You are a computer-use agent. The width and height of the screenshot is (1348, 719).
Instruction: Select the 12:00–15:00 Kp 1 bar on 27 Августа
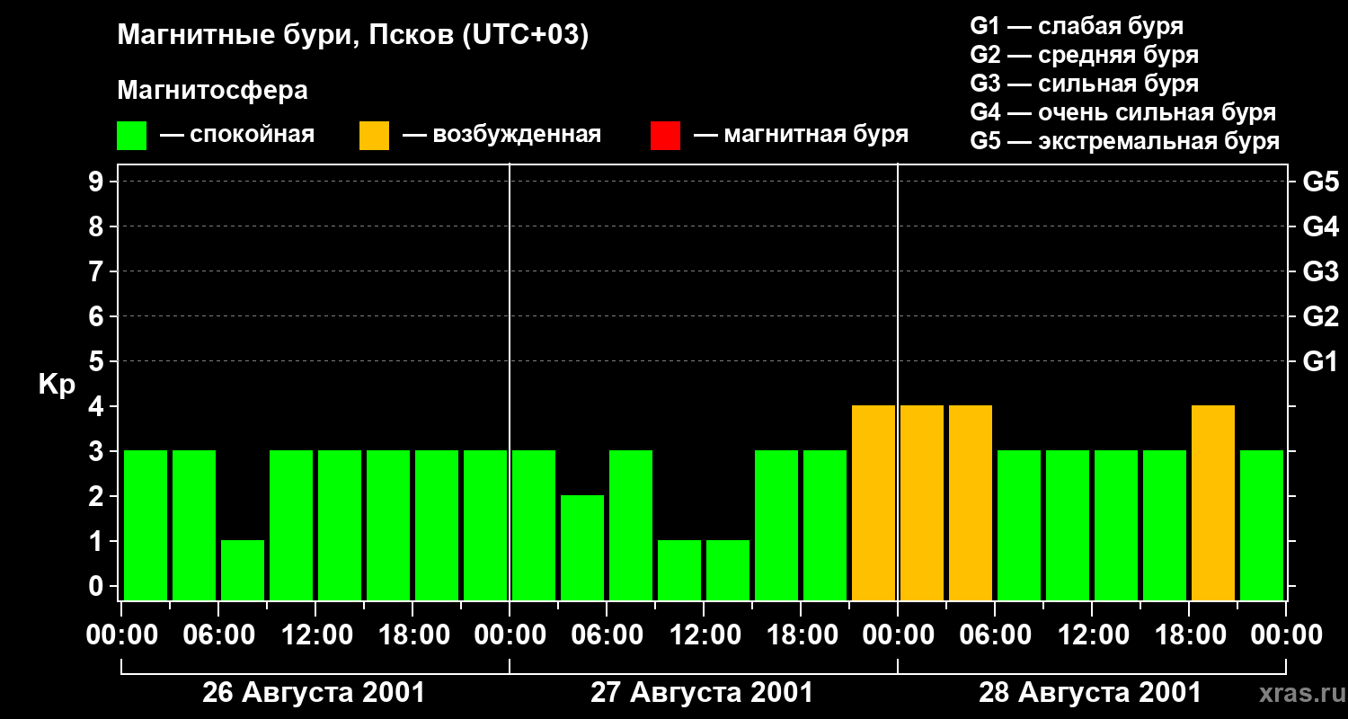(x=728, y=570)
